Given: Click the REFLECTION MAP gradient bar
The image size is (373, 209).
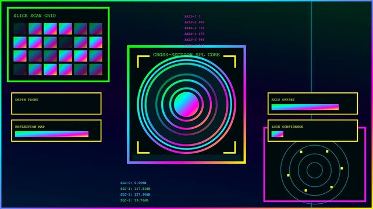Looking at the screenshot, I should [x=52, y=134].
